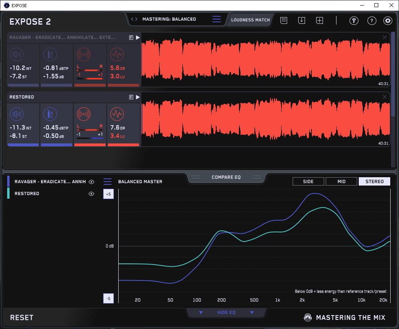Switch EQ view to MID

[341, 182]
